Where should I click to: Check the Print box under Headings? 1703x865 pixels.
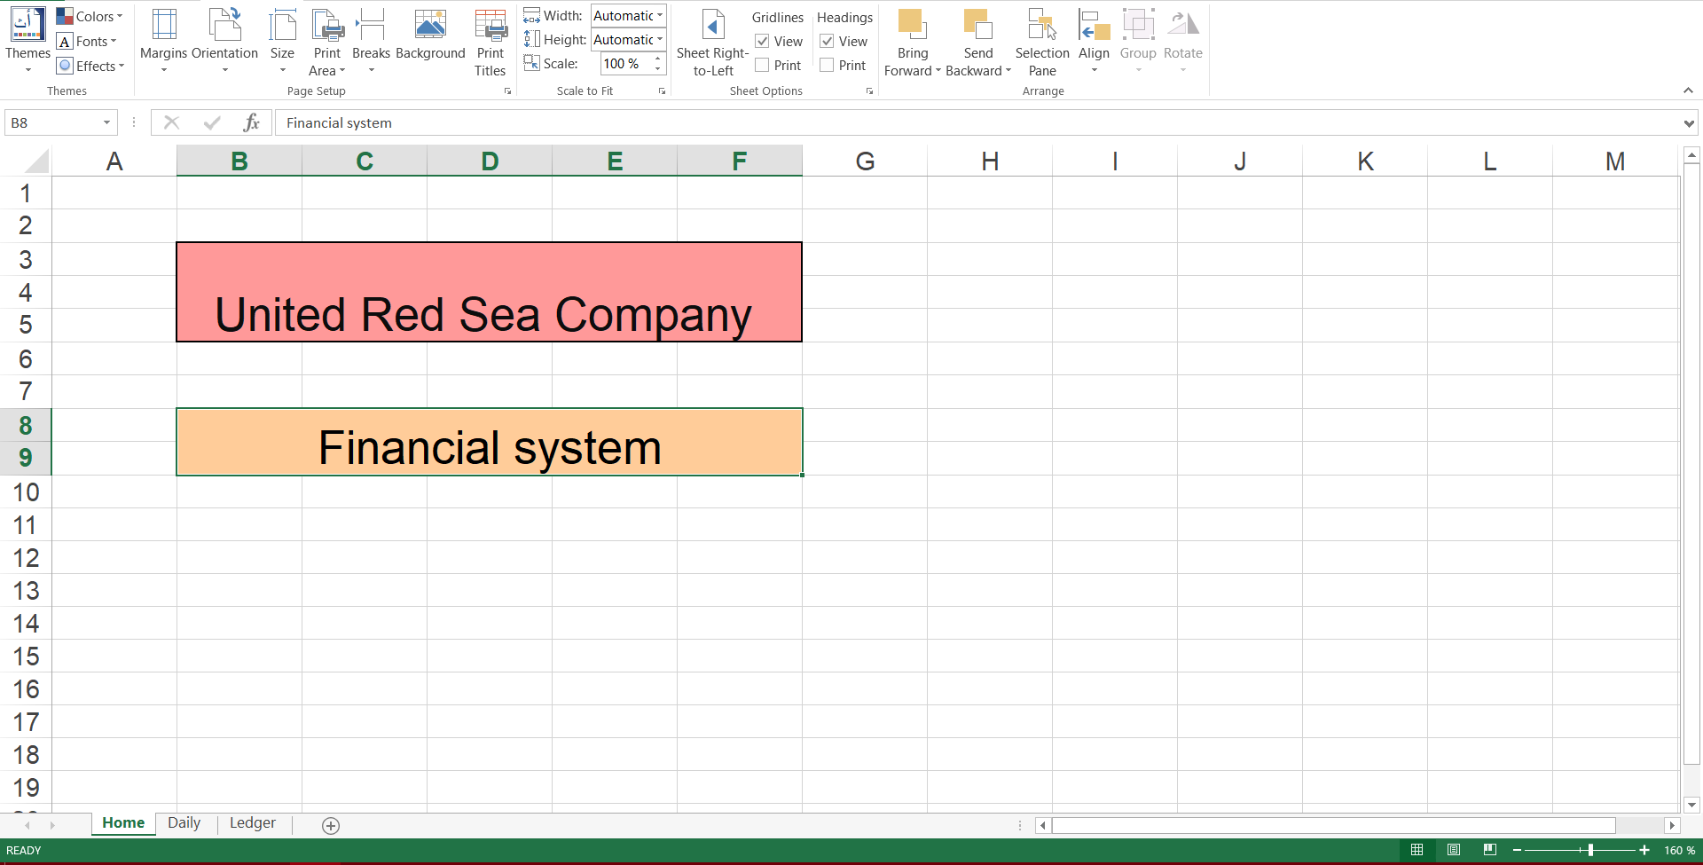point(826,64)
